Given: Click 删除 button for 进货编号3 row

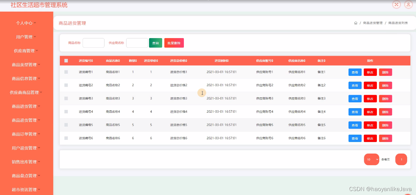Looking at the screenshot, I should click(x=385, y=99).
